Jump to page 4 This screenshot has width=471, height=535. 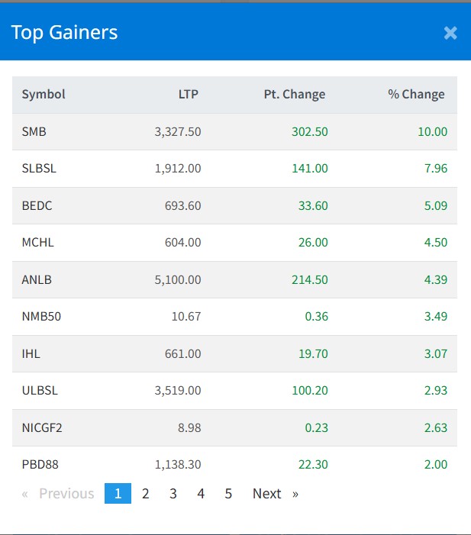tap(201, 494)
